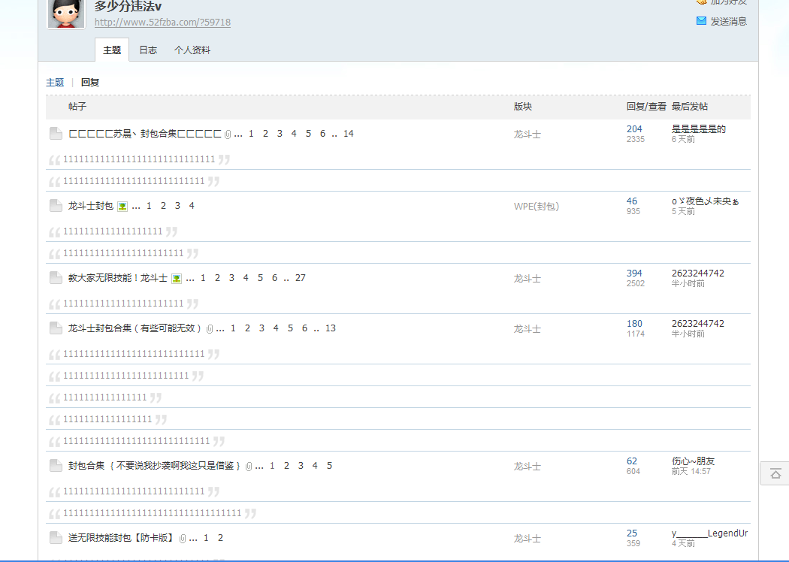Switch to the 日志 tab
The width and height of the screenshot is (789, 562).
[x=148, y=50]
